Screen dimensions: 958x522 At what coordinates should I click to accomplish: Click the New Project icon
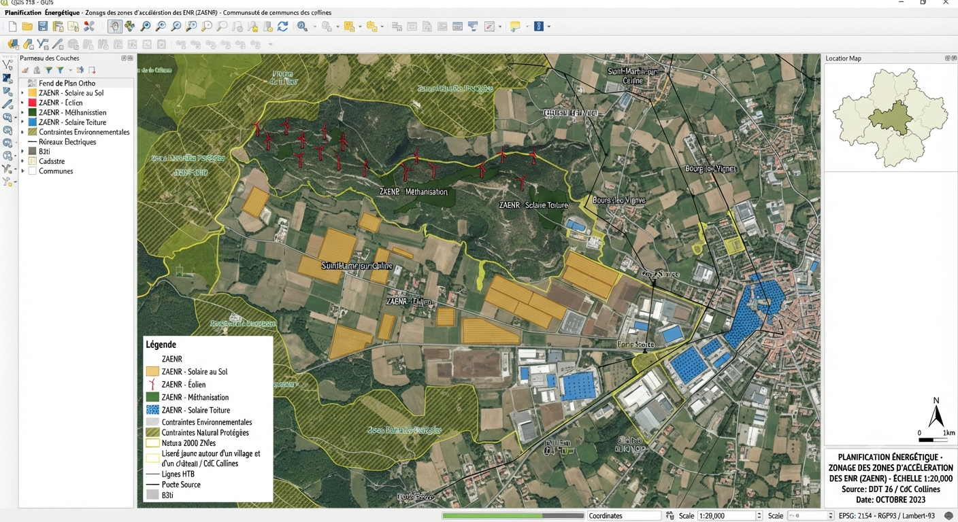pyautogui.click(x=12, y=27)
